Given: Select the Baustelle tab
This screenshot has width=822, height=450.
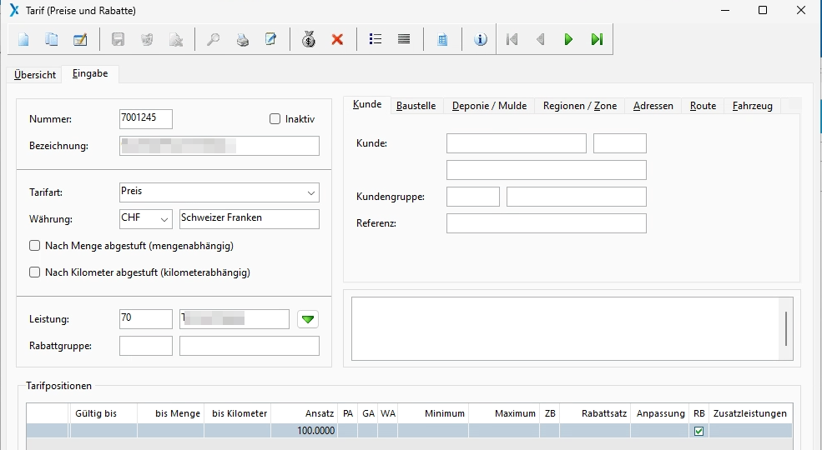Looking at the screenshot, I should pyautogui.click(x=416, y=106).
